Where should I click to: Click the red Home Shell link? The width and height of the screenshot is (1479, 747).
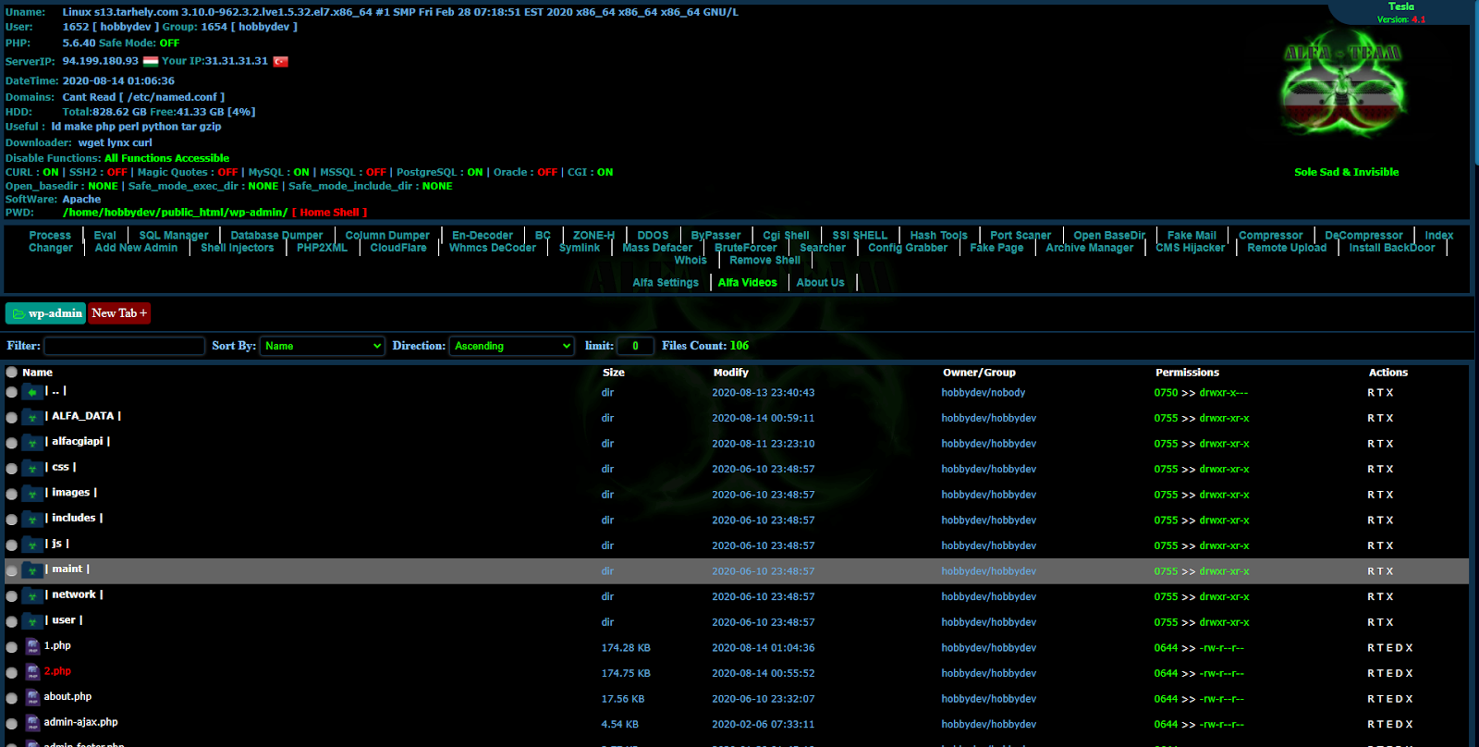pyautogui.click(x=329, y=213)
